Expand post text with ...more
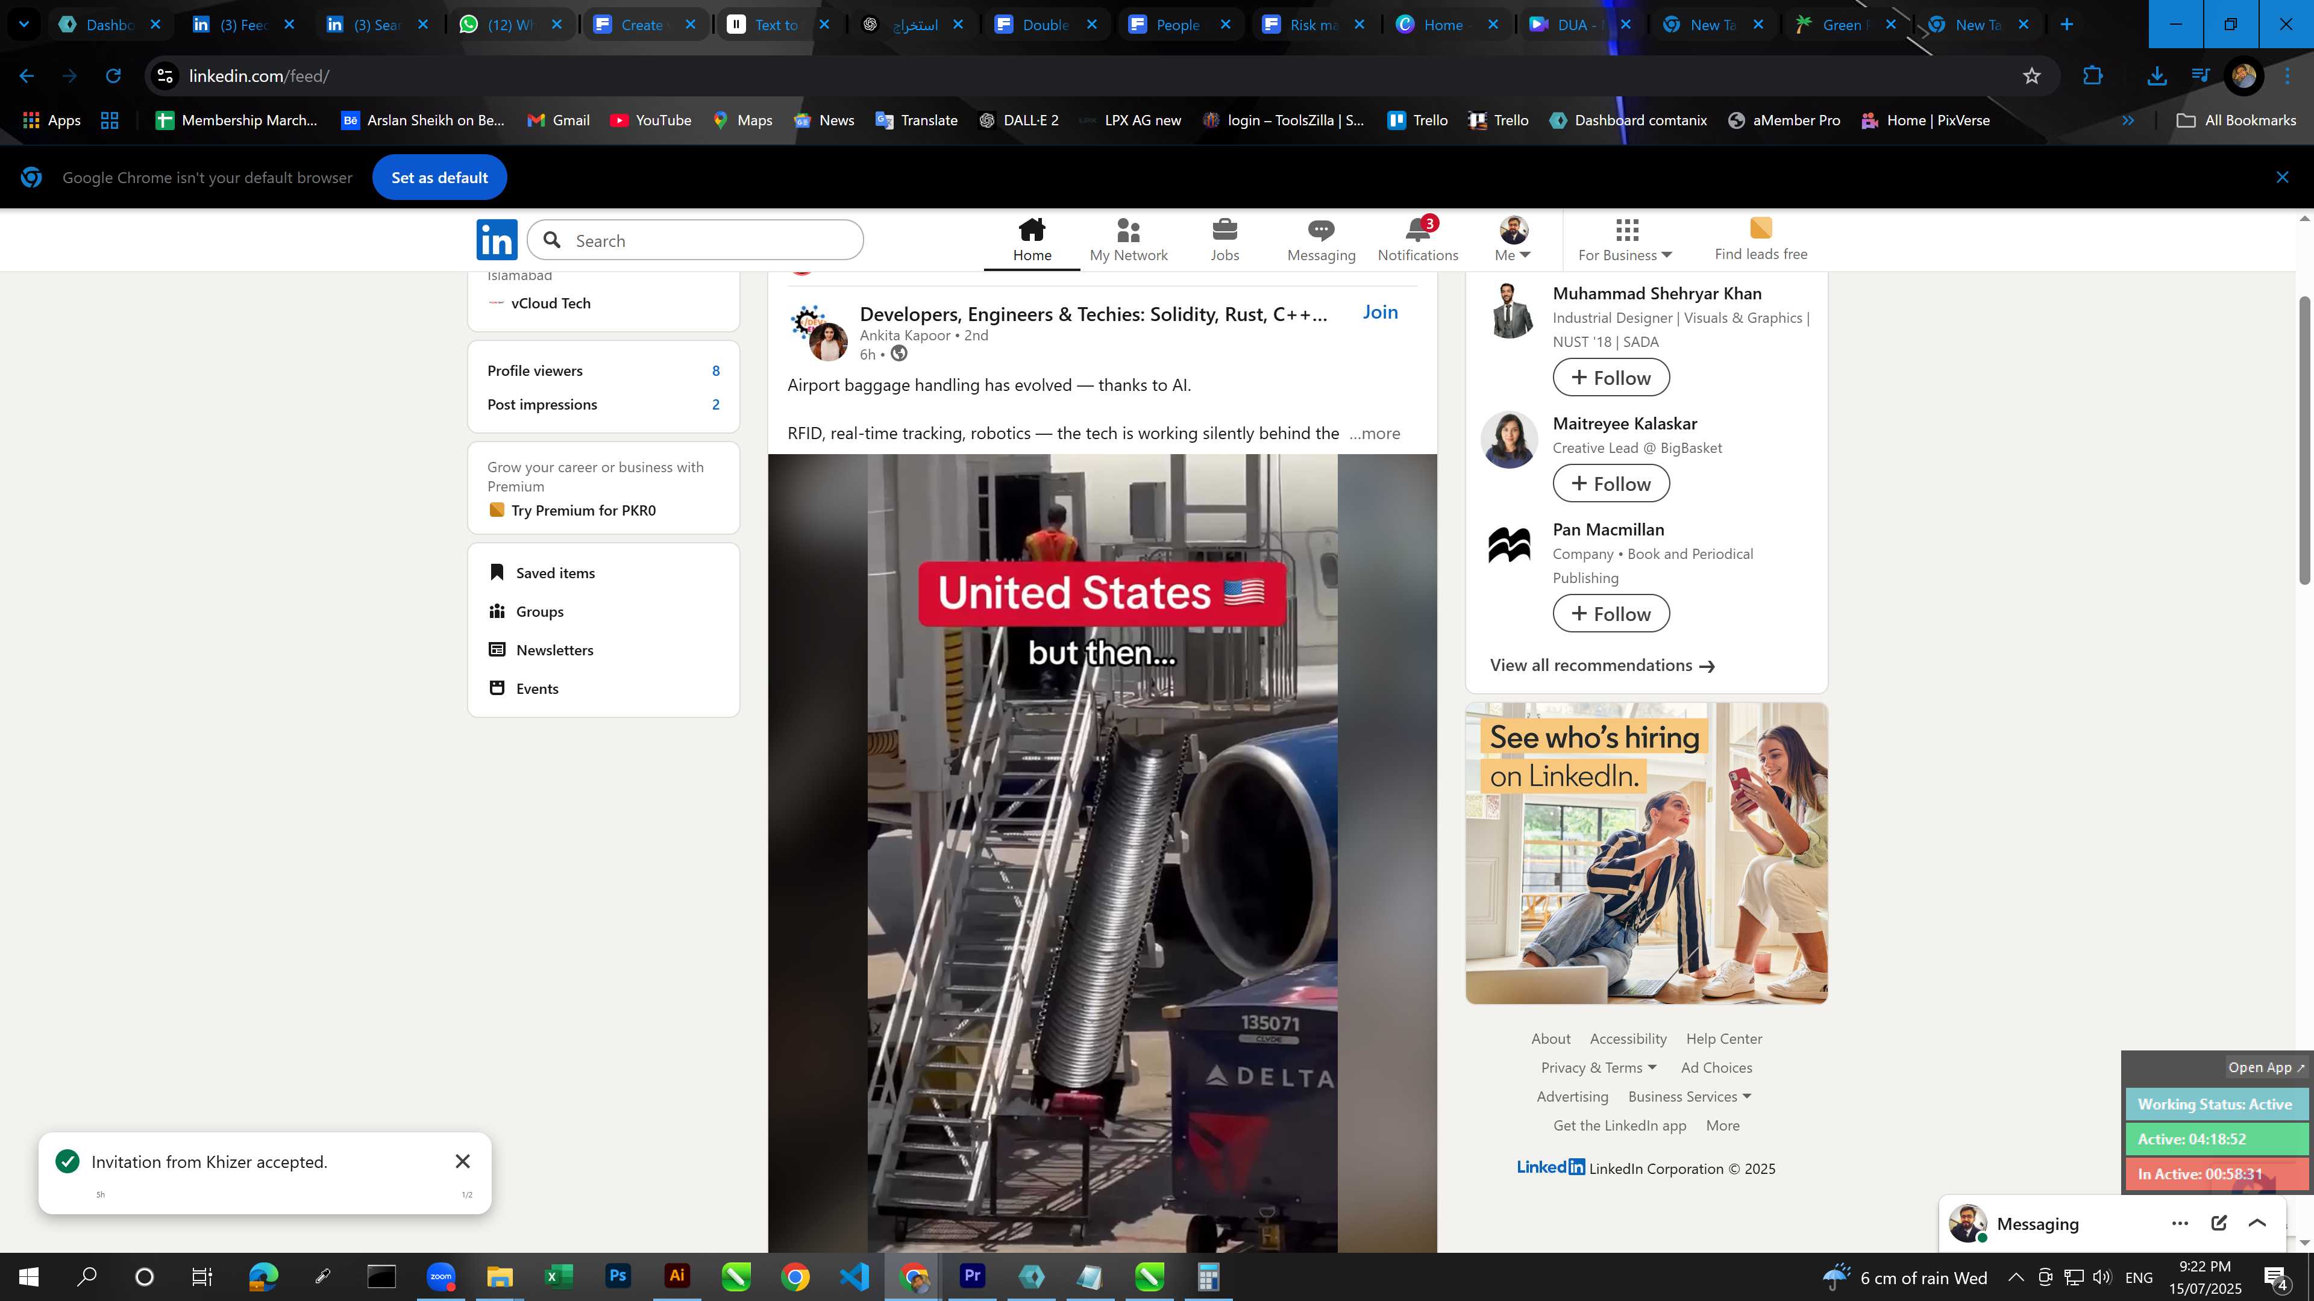The width and height of the screenshot is (2314, 1301). (x=1375, y=434)
